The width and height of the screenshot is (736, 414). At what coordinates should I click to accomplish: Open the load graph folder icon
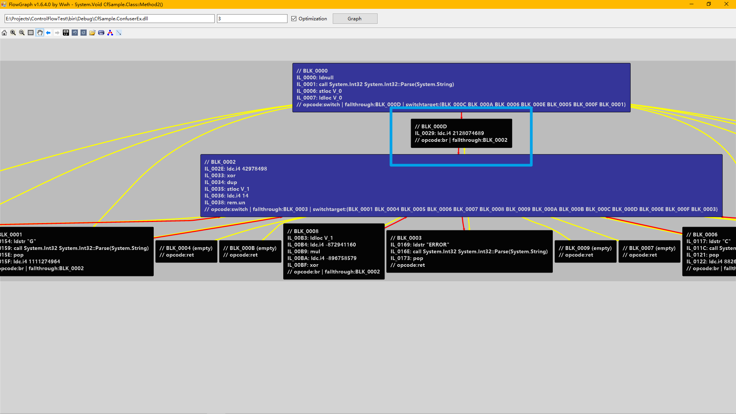[92, 33]
